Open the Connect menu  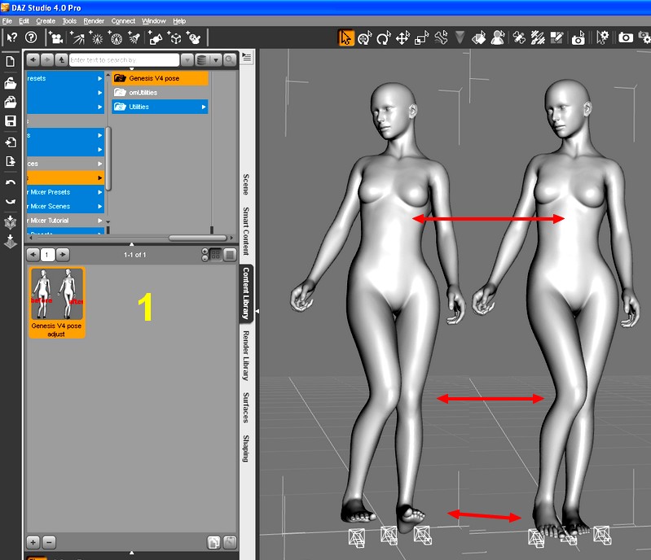123,21
